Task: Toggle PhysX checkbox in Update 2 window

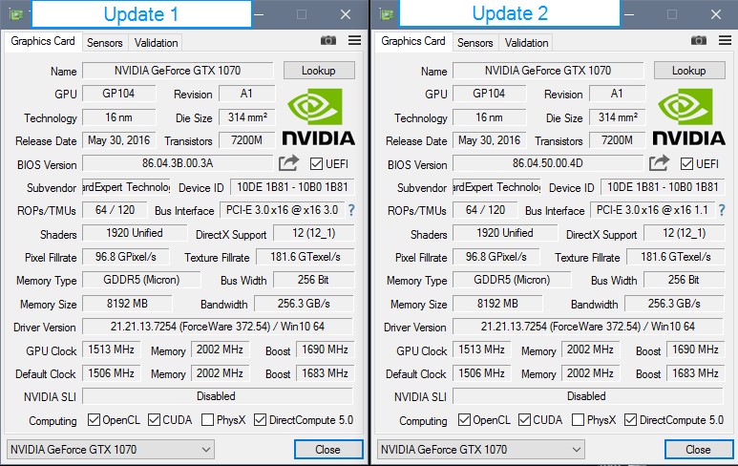Action: tap(578, 419)
